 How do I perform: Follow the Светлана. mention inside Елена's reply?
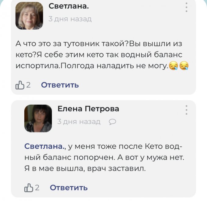click(44, 146)
